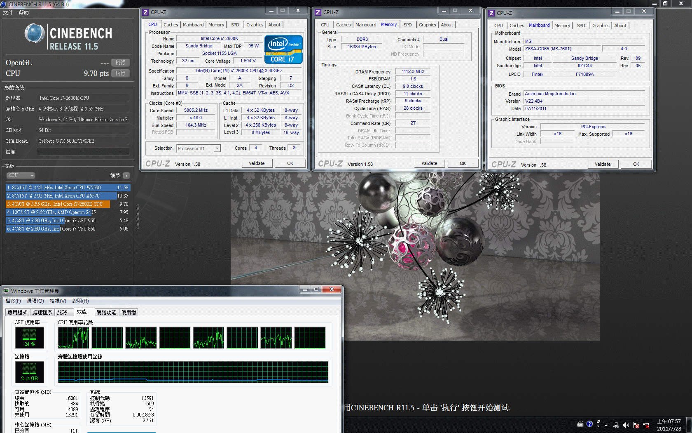Click the CPU usage 24% gauge
692x433 pixels.
pos(29,338)
